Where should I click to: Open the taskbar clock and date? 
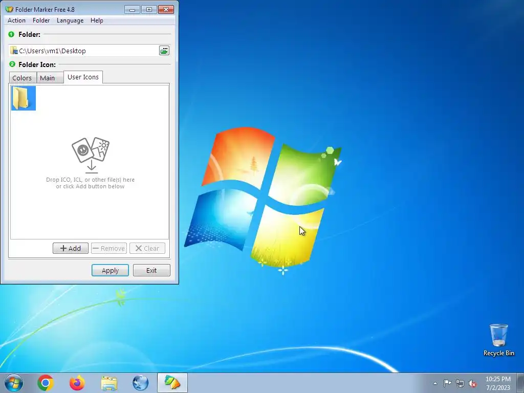pos(498,383)
